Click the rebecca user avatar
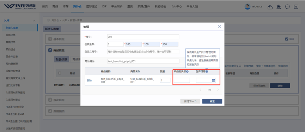Image resolution: width=305 pixels, height=132 pixels. (248, 6)
